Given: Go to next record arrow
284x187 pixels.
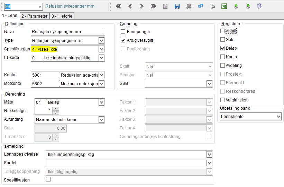Looking at the screenshot, I should coord(141,6).
